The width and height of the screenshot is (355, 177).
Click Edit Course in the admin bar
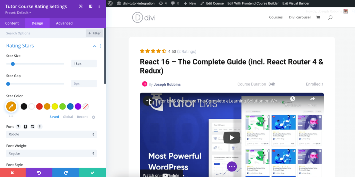pos(212,3)
